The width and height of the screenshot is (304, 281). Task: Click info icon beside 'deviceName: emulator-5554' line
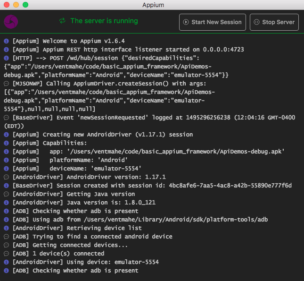6,169
